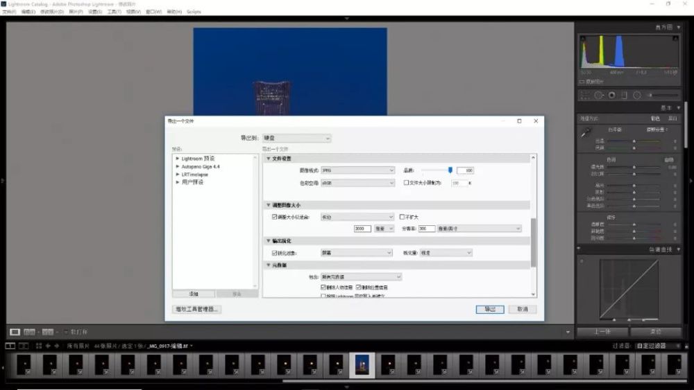
Task: Click the 复位 reset button
Action: pos(656,332)
